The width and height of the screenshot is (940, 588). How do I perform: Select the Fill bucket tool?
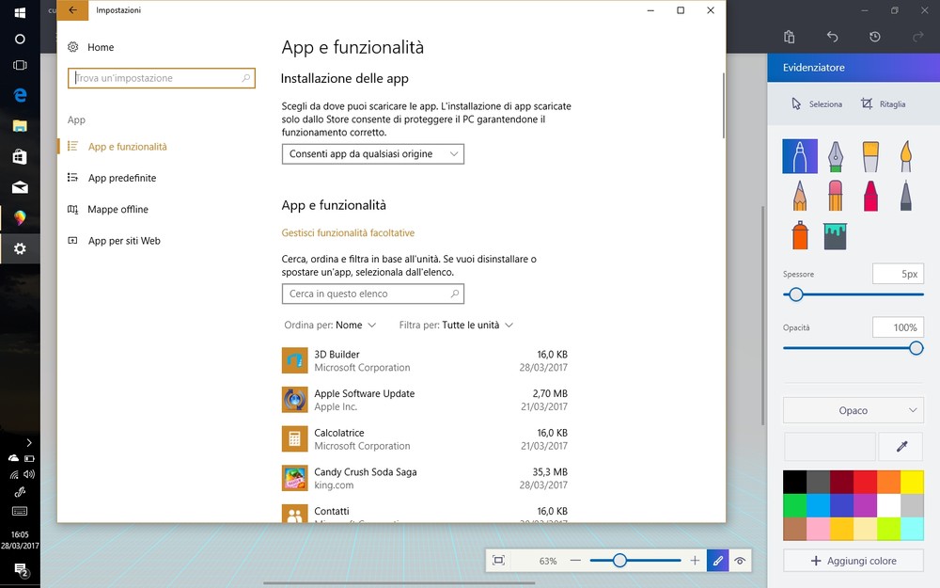[835, 236]
